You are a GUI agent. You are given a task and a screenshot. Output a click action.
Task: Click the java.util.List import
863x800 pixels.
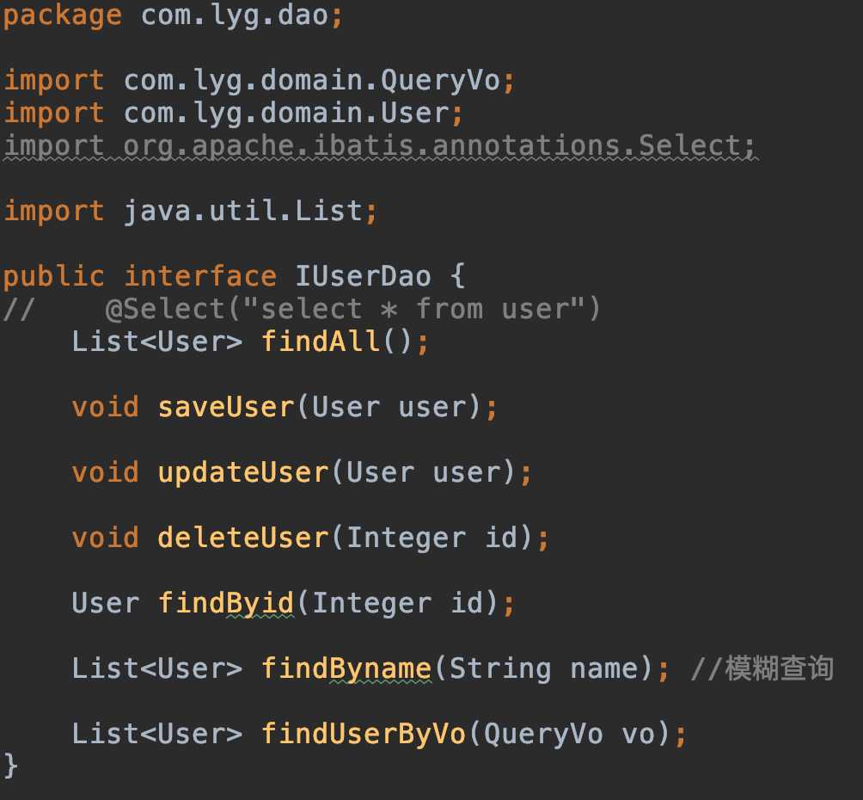click(x=243, y=211)
